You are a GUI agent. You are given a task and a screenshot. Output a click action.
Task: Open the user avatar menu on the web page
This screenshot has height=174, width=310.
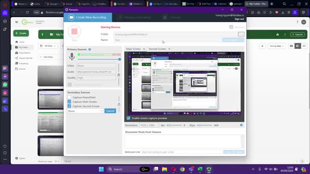pos(304,22)
